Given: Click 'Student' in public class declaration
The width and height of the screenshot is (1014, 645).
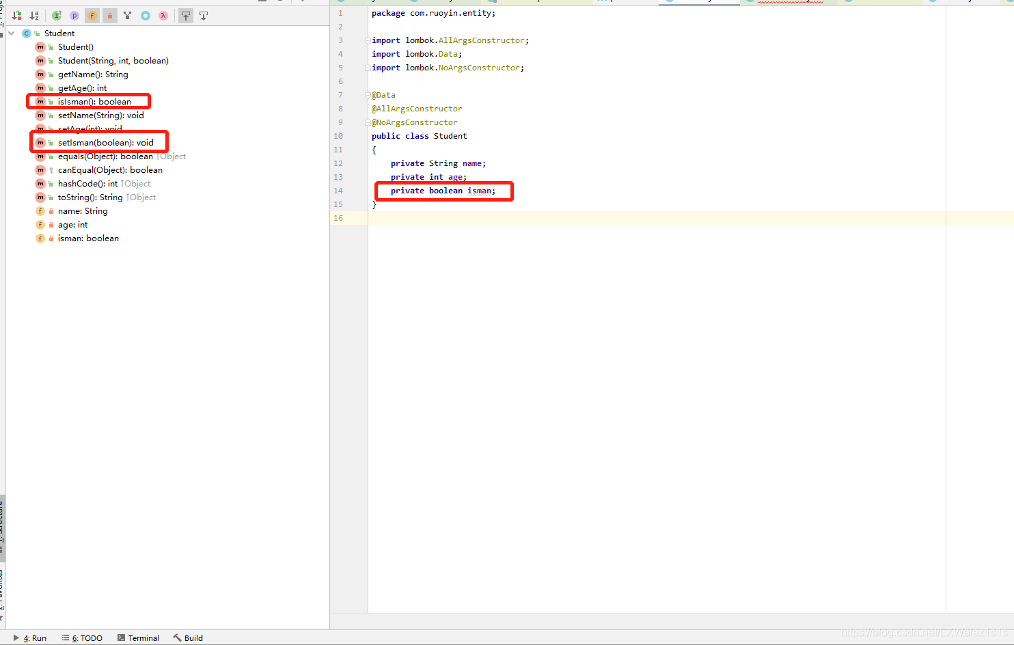Looking at the screenshot, I should (x=450, y=136).
